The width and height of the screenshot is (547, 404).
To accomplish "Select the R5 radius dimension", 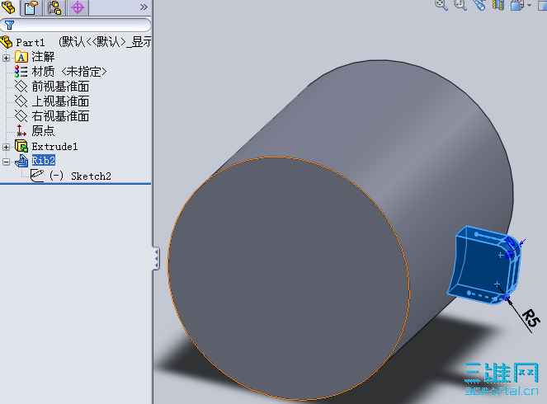I will point(530,318).
